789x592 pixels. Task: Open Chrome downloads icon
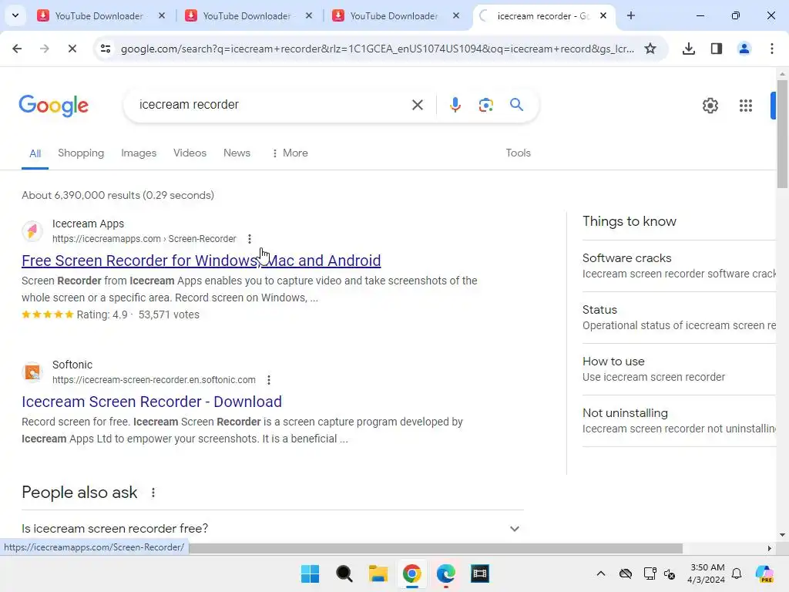tap(689, 49)
